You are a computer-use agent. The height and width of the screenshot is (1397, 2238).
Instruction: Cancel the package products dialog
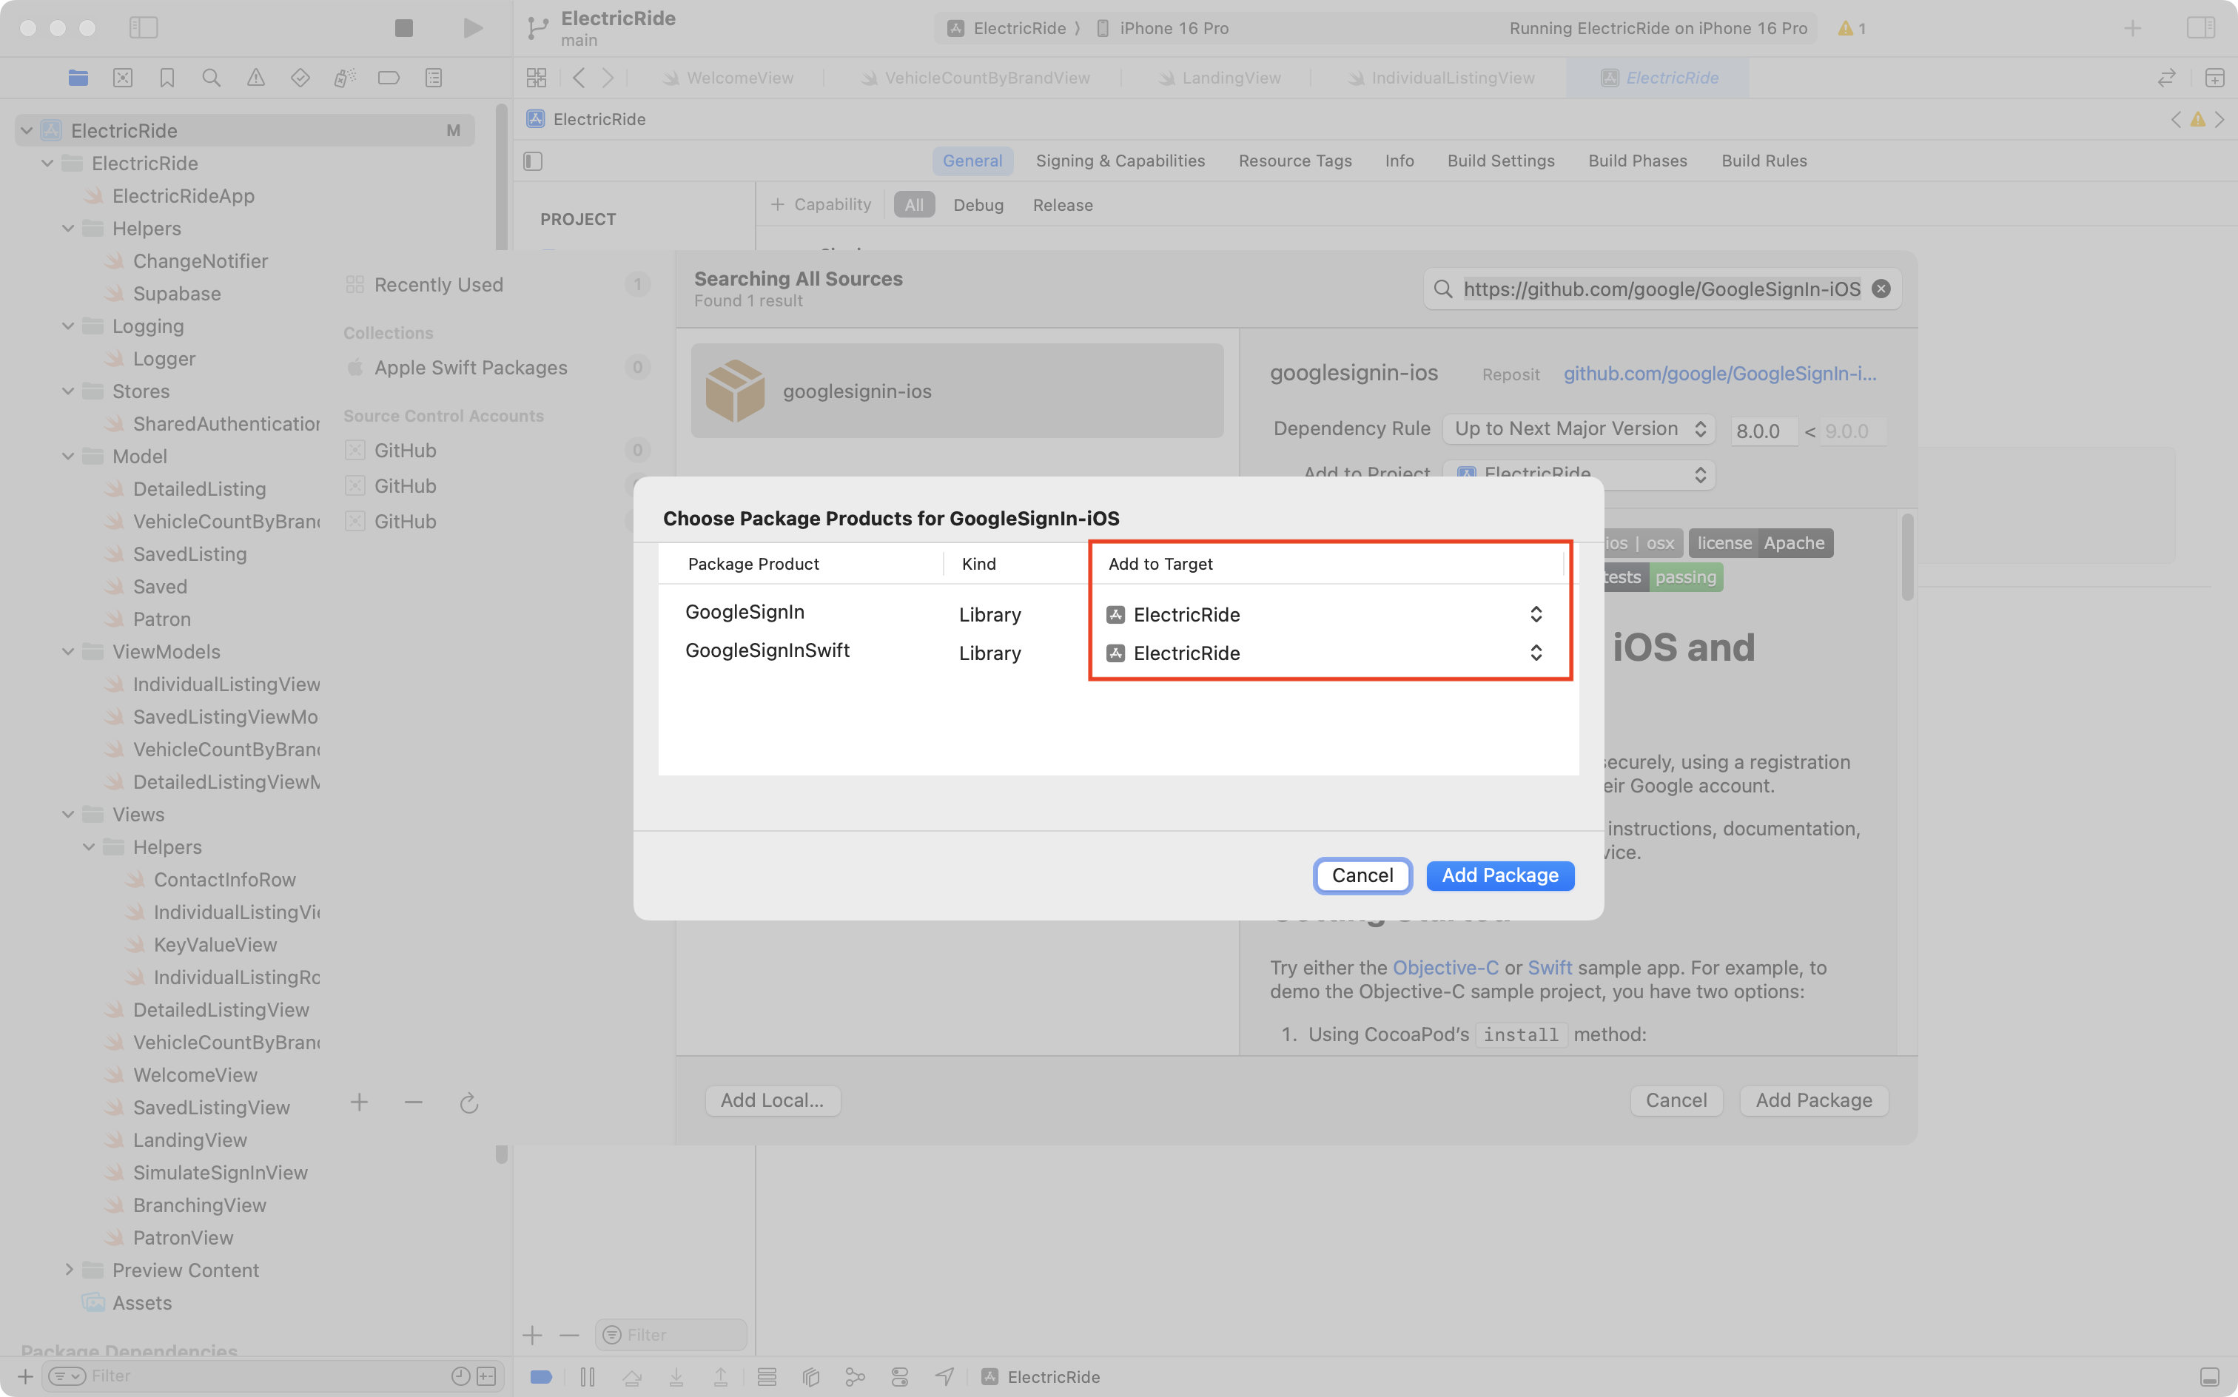(x=1362, y=875)
